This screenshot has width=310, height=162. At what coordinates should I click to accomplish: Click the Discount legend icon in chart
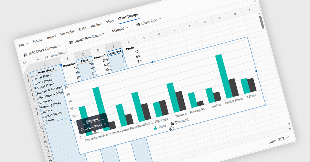point(172,124)
